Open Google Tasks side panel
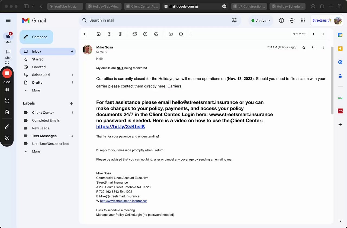 pyautogui.click(x=340, y=62)
